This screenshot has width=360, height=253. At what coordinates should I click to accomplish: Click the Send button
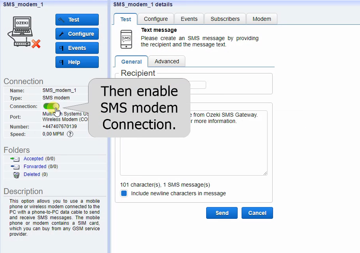click(x=222, y=213)
